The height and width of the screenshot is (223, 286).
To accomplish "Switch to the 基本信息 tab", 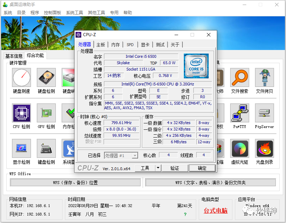I will 14,56.
